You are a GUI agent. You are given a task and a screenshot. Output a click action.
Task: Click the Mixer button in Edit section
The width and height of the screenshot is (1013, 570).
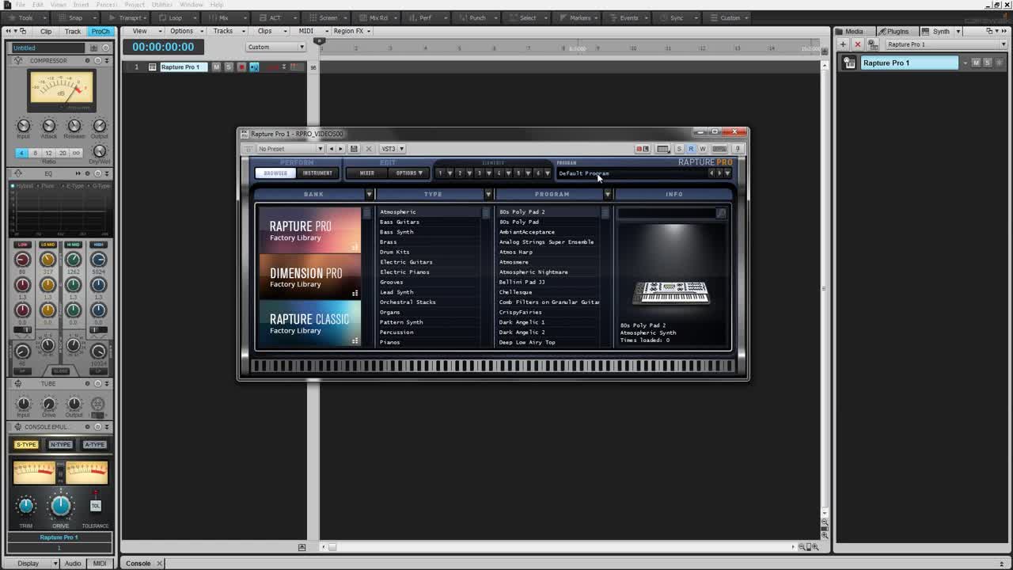click(x=367, y=173)
